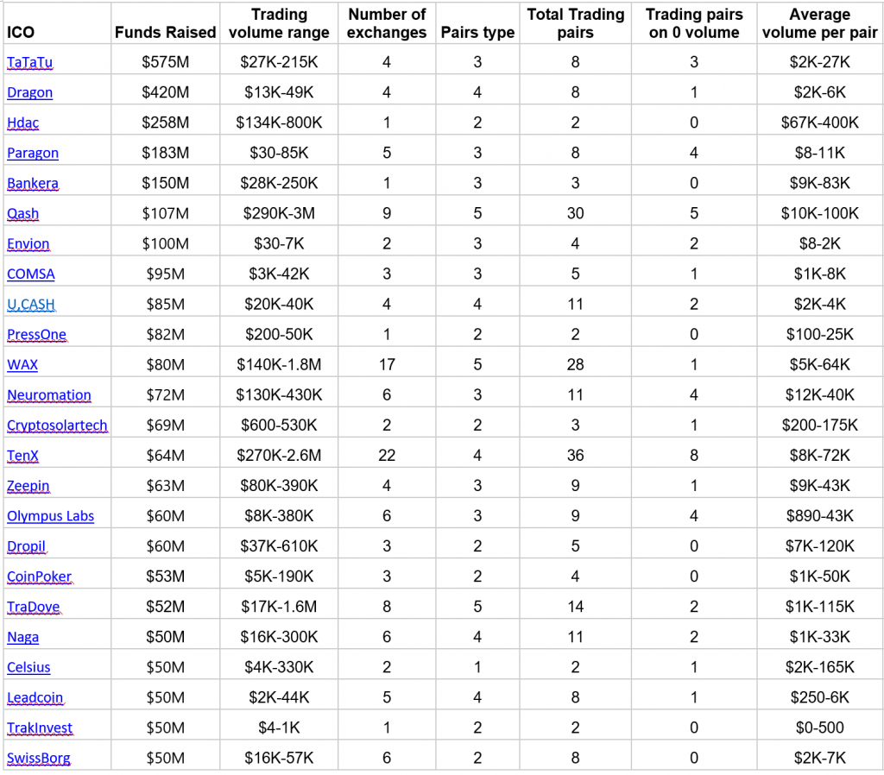Open the SwissBorg link
884x775 pixels.
pos(39,758)
